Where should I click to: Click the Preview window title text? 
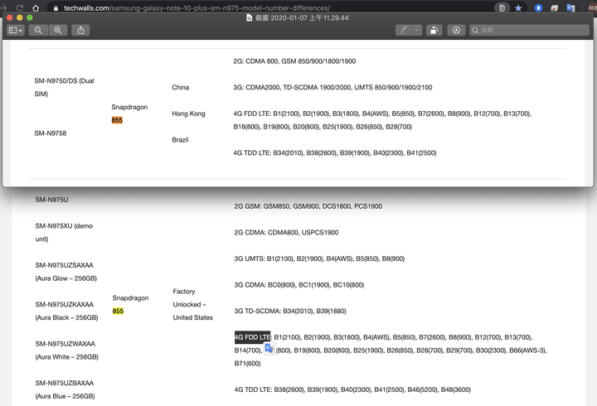[302, 17]
